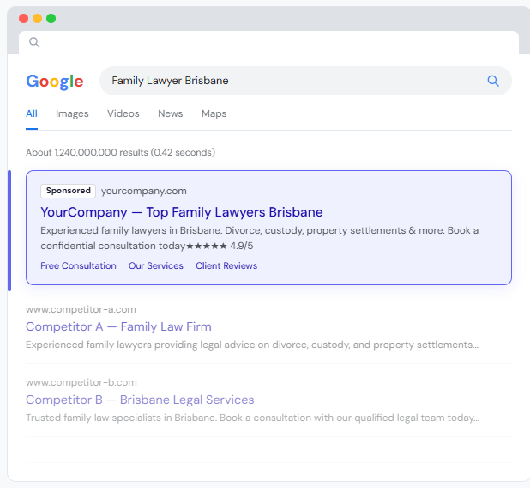Open Competitor B Brisbane Legal Services result
530x488 pixels.
point(140,400)
